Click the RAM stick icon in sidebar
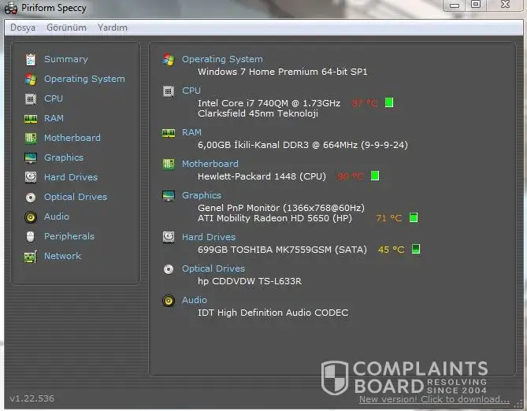The height and width of the screenshot is (411, 527). click(31, 119)
